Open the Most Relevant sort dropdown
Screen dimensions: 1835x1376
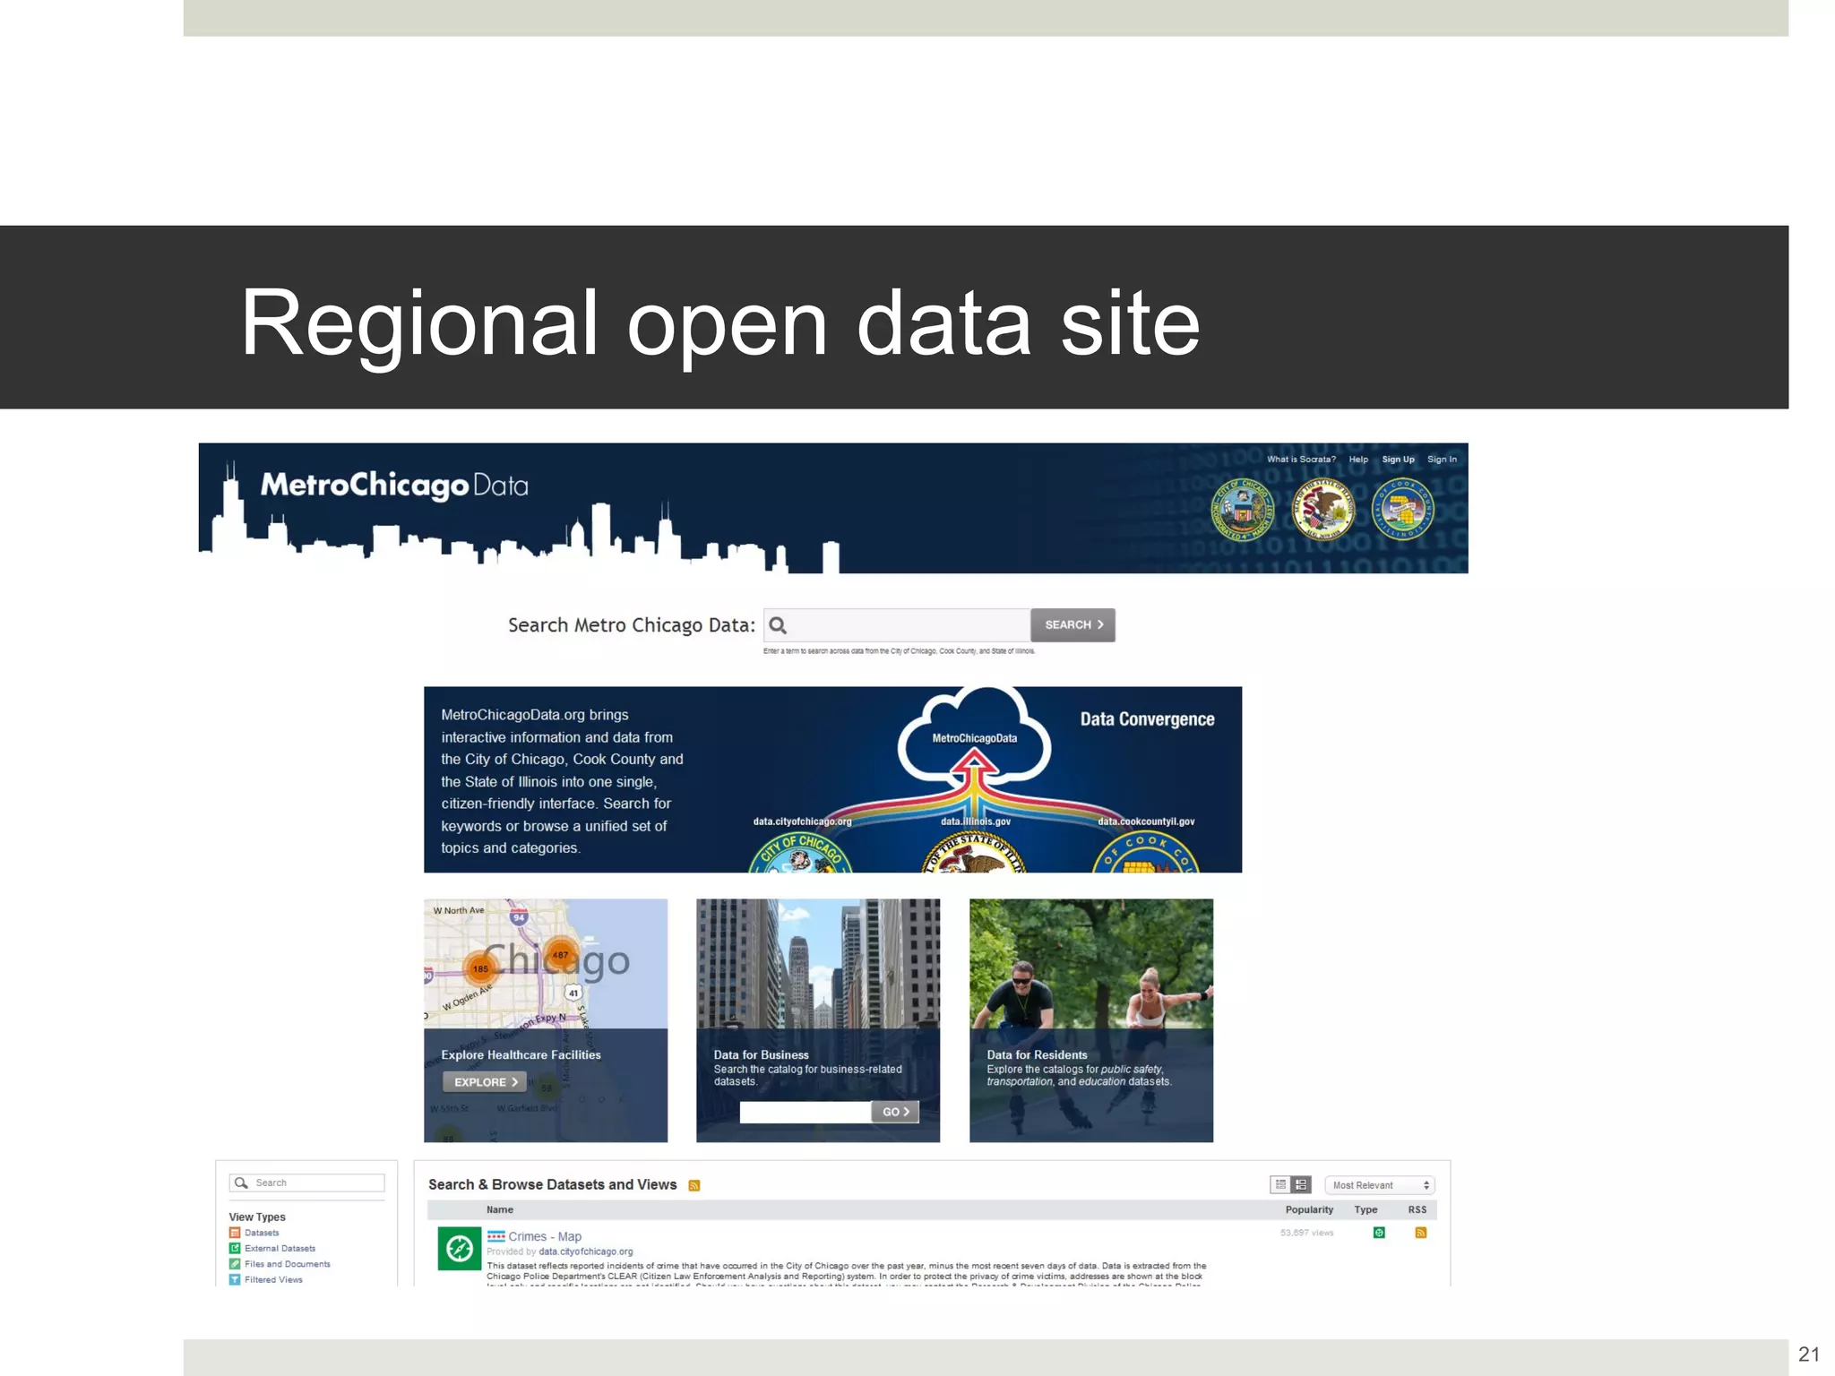(1380, 1185)
